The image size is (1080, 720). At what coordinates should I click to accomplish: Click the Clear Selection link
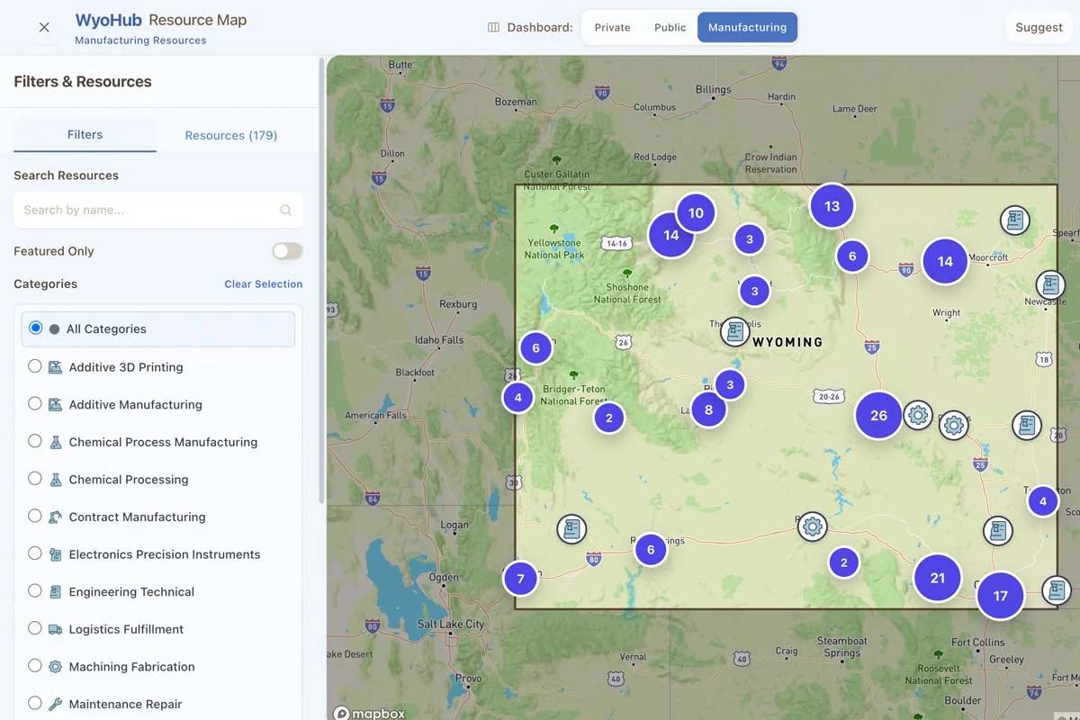click(263, 283)
